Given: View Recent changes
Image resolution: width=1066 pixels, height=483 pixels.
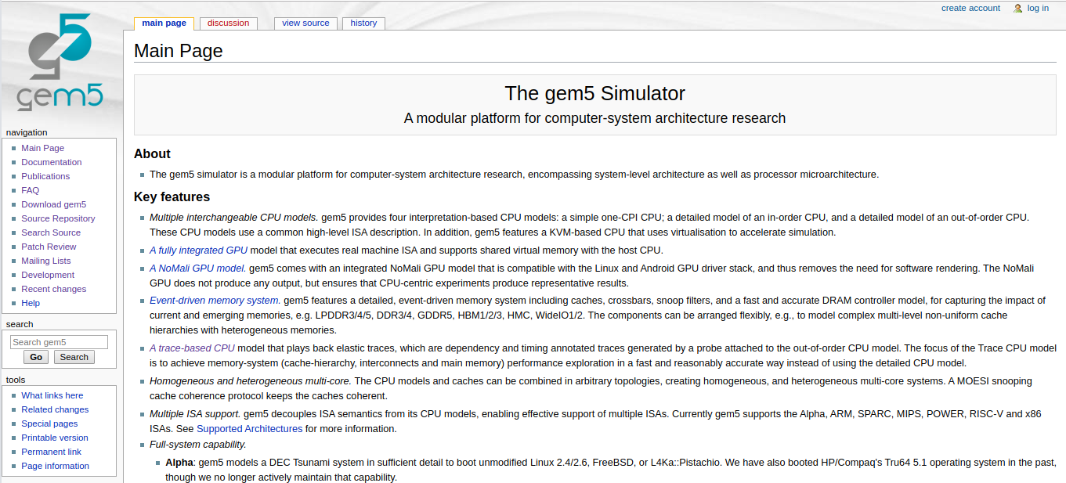Looking at the screenshot, I should pyautogui.click(x=53, y=288).
